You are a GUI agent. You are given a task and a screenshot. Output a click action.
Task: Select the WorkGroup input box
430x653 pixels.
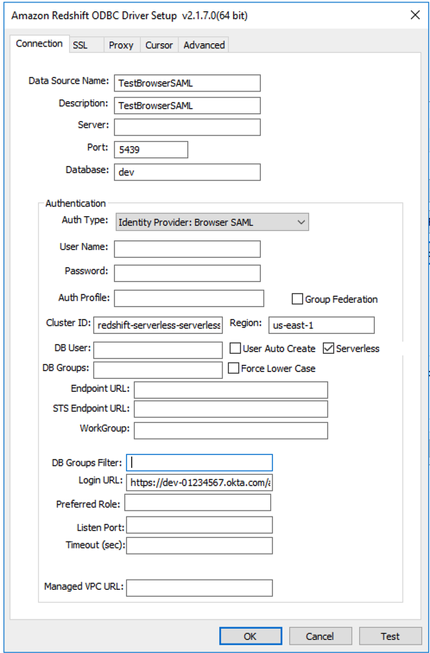[231, 431]
